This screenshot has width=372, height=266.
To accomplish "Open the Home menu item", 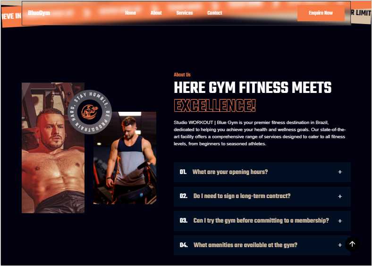I will coord(130,13).
